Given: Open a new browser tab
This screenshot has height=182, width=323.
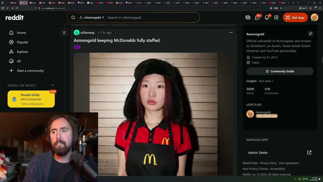Looking at the screenshot, I should point(293,3).
